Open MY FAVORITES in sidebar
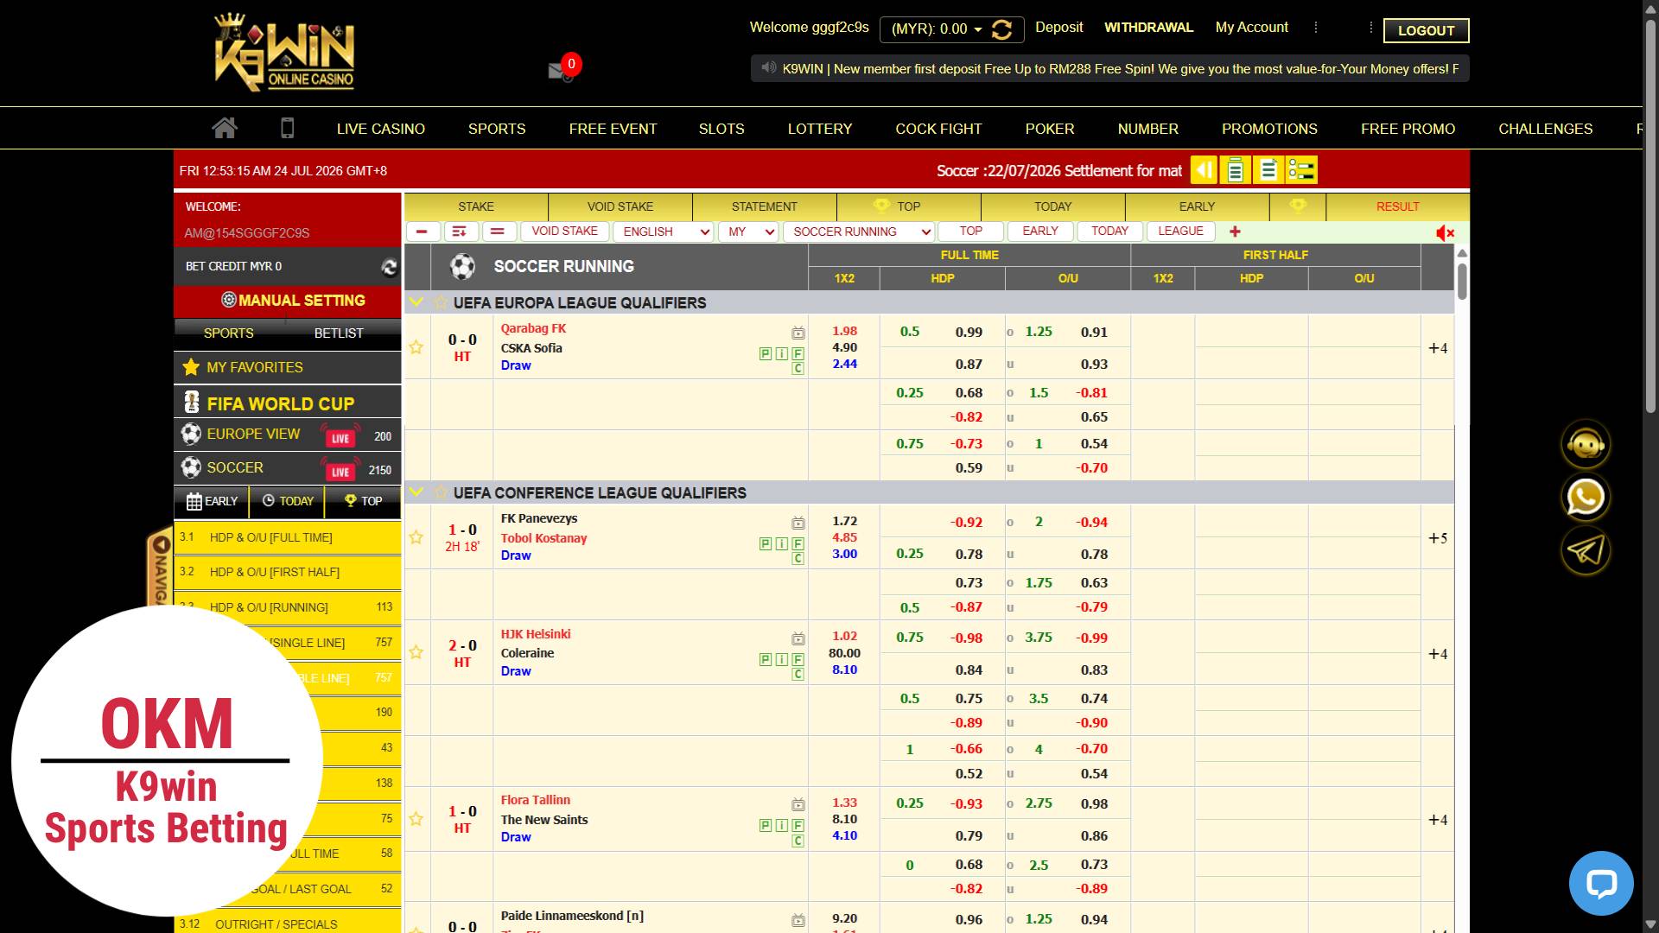Screen dimensions: 1659x933 point(288,367)
